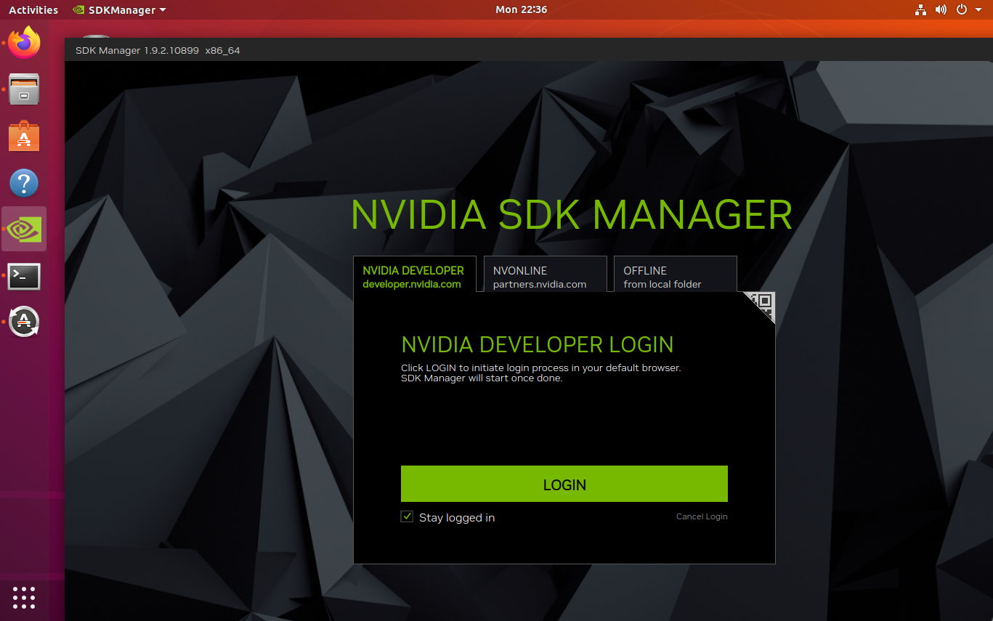Launch Ubuntu Software from the dock
Image resolution: width=993 pixels, height=621 pixels.
24,136
